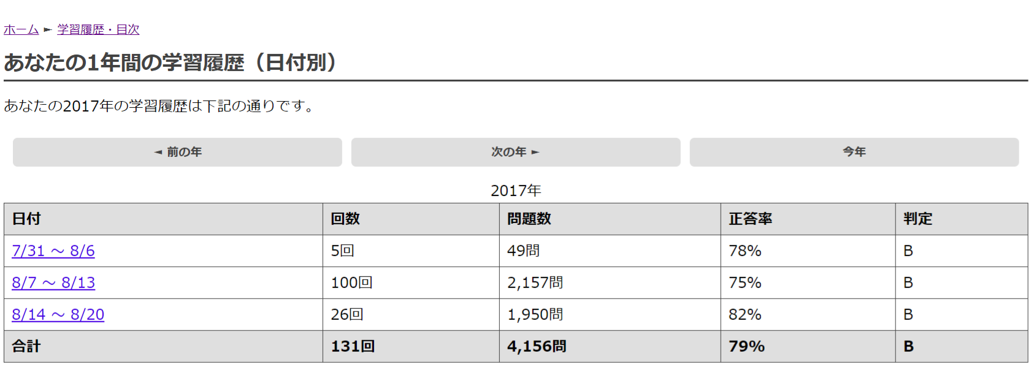Click the page title あなたの1年間の学習履歴
The width and height of the screenshot is (1034, 372).
pyautogui.click(x=170, y=61)
